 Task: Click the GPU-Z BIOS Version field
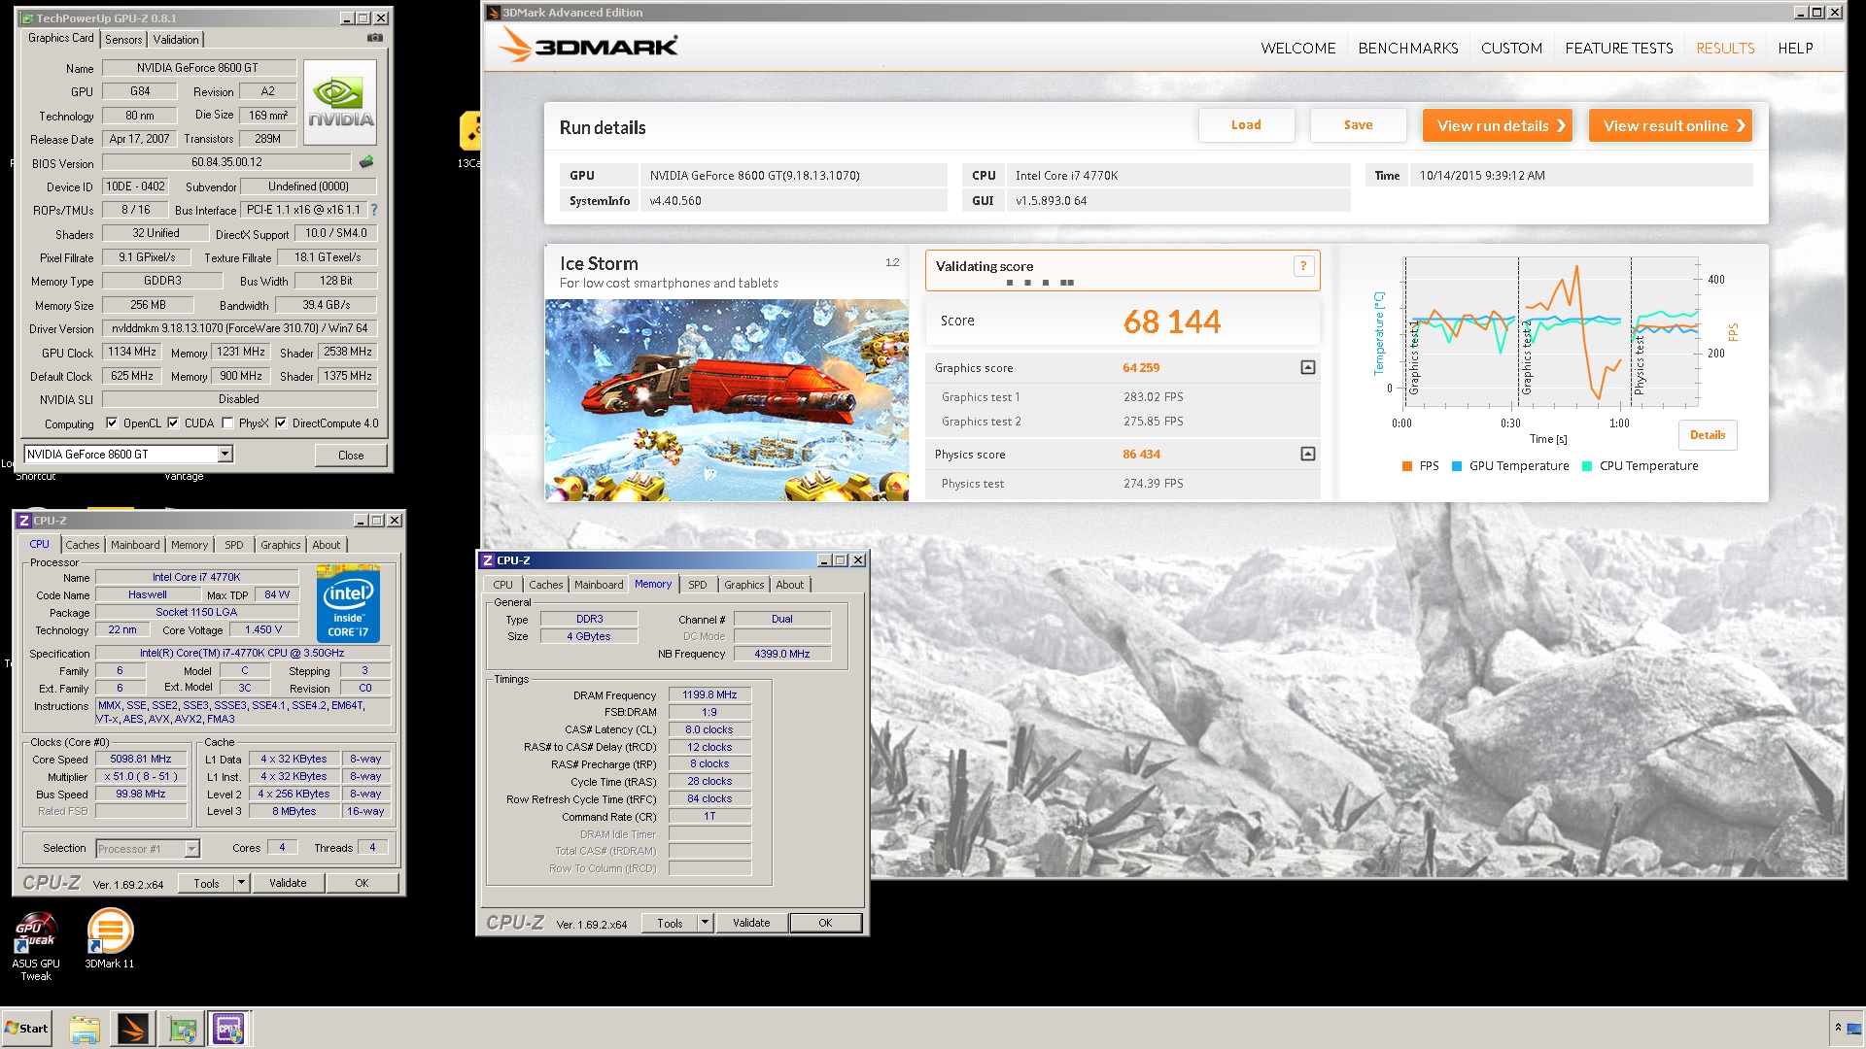(x=226, y=162)
